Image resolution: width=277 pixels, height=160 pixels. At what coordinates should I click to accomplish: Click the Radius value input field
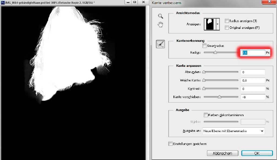[x=253, y=53]
